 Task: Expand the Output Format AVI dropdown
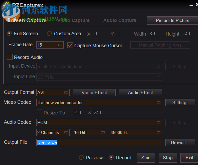[53, 92]
